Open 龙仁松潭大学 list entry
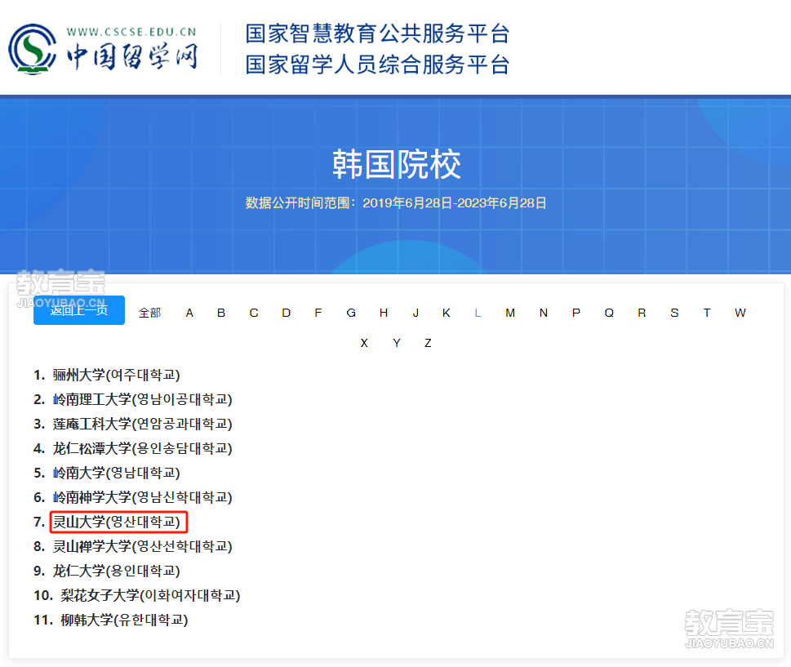 [x=142, y=448]
